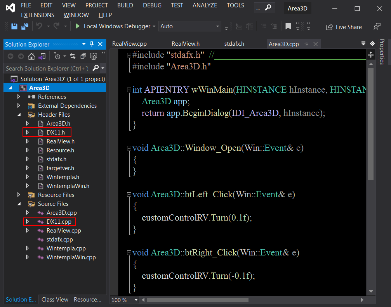
Task: Expand the DX11.h file node
Action: click(x=28, y=132)
